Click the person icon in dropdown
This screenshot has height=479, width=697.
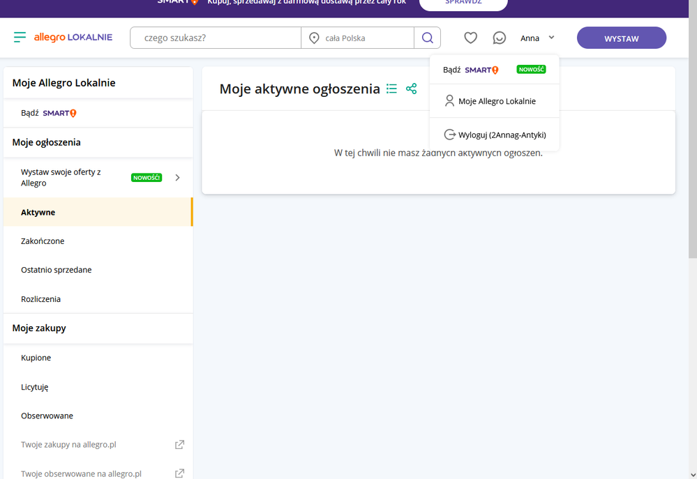click(x=449, y=101)
